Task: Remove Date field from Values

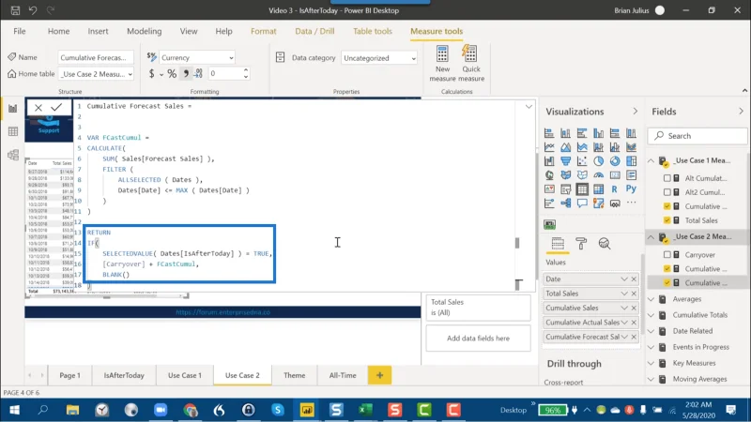Action: (x=634, y=279)
